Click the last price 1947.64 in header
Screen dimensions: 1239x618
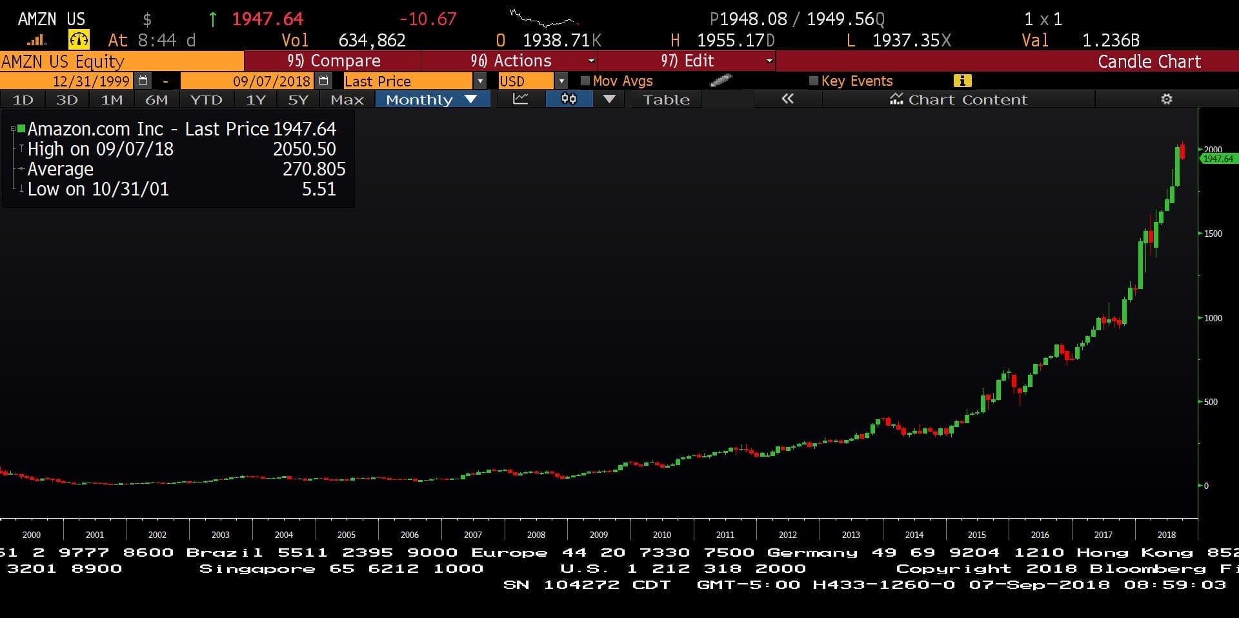click(267, 19)
